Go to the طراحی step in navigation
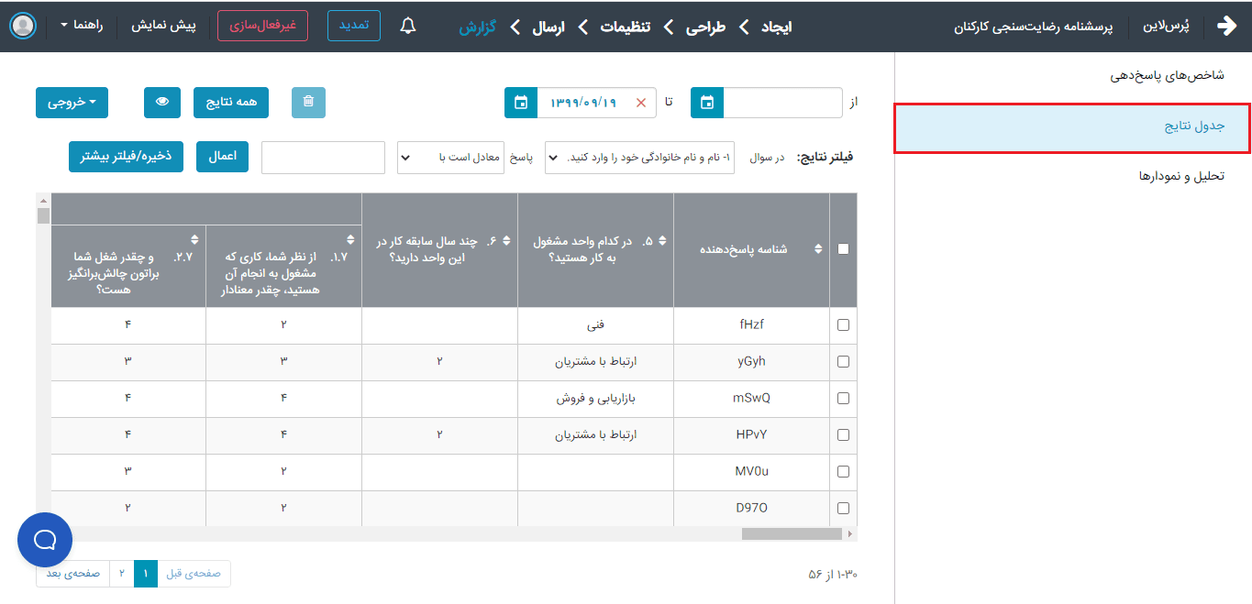Image resolution: width=1252 pixels, height=604 pixels. pyautogui.click(x=706, y=27)
